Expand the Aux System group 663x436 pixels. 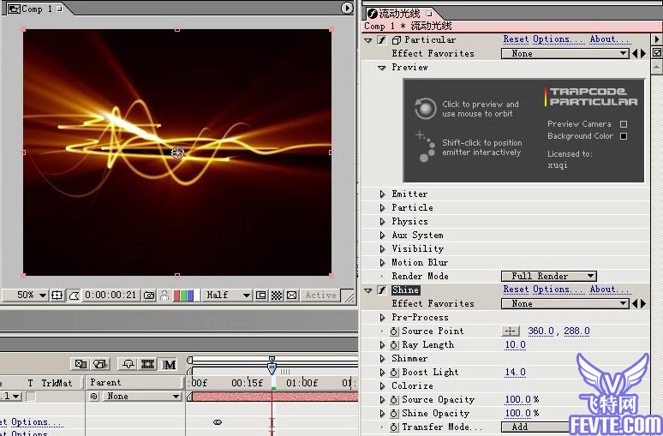click(382, 235)
